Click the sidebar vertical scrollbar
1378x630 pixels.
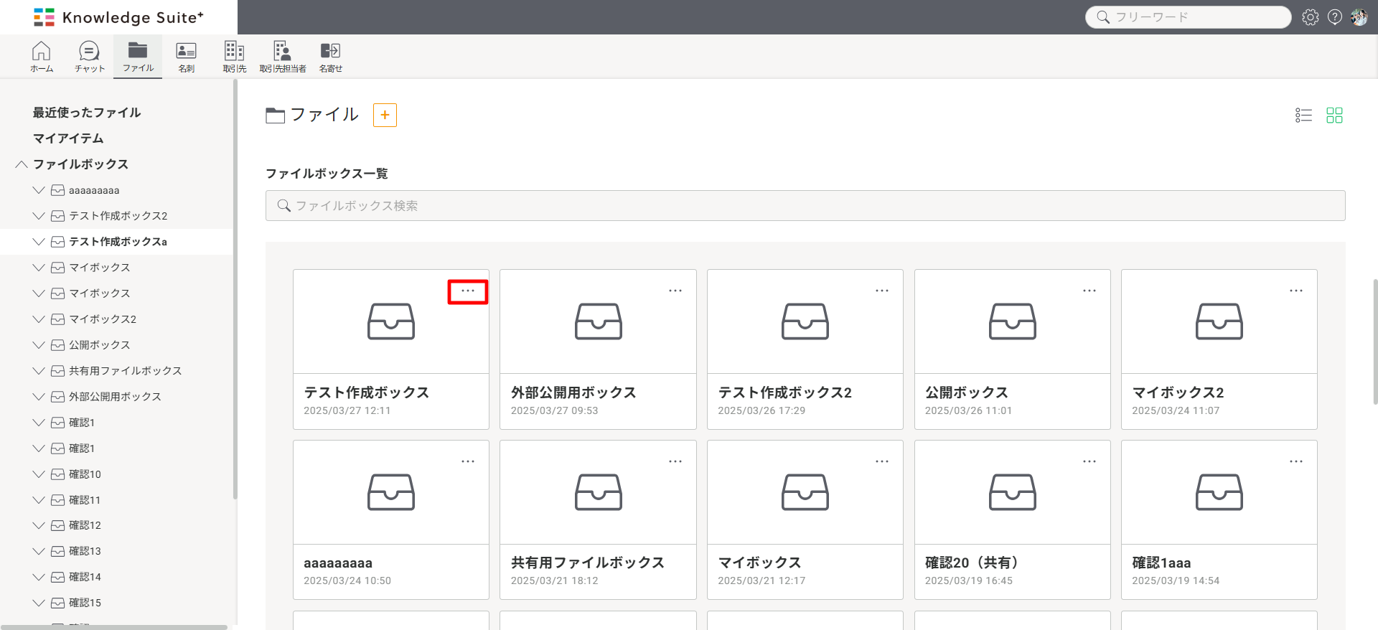(x=235, y=289)
